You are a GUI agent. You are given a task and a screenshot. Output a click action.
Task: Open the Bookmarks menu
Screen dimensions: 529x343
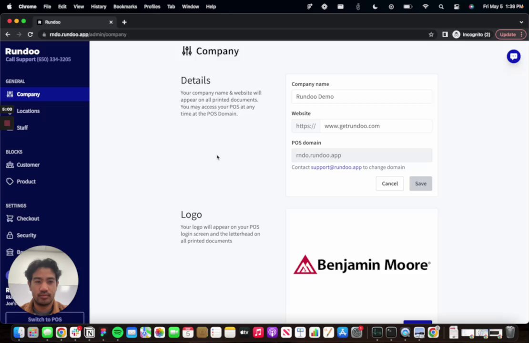point(125,6)
